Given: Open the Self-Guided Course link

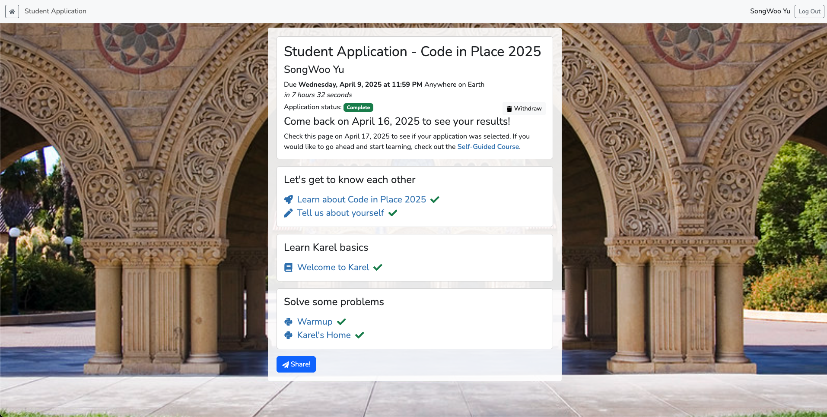Looking at the screenshot, I should click(x=488, y=147).
